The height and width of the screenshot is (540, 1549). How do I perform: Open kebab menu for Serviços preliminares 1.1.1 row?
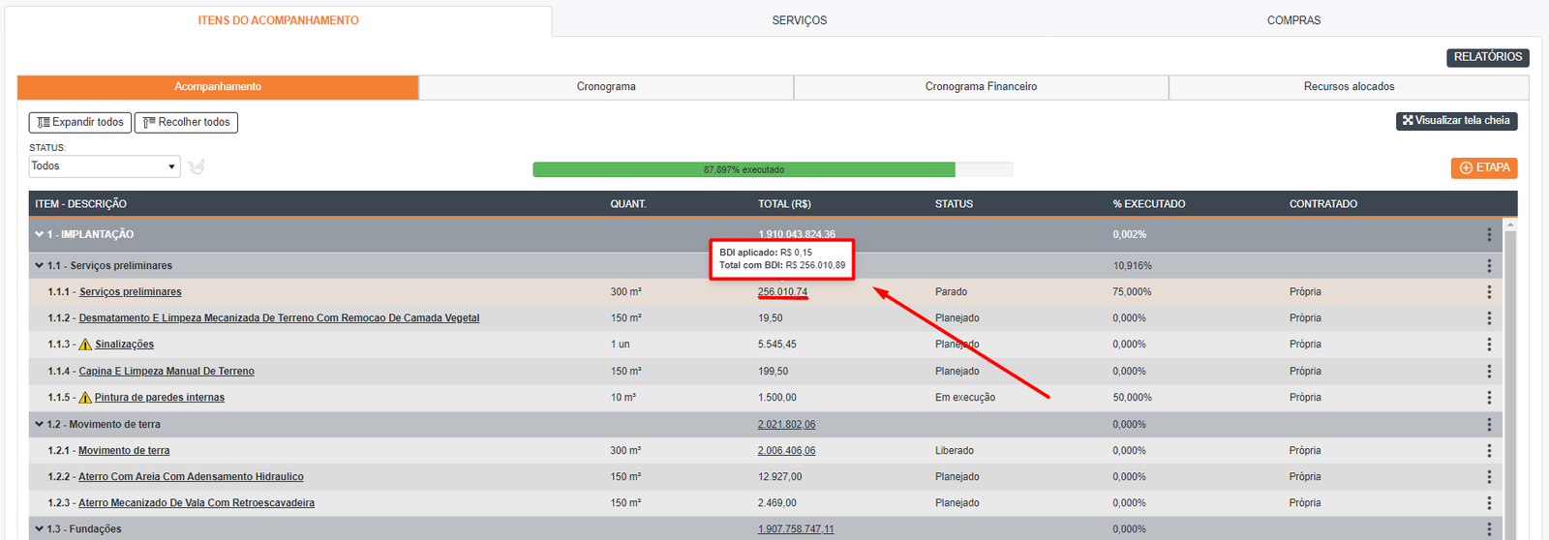pos(1489,291)
